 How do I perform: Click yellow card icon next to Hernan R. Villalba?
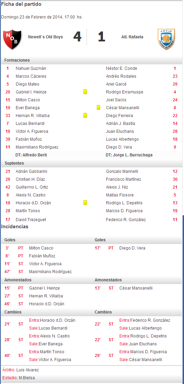point(85,115)
